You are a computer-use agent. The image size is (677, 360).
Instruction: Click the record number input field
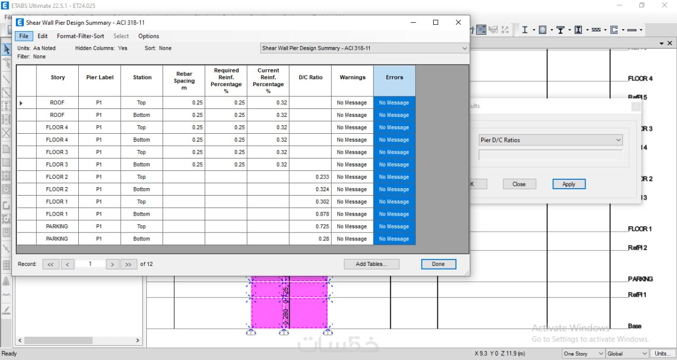coord(90,264)
